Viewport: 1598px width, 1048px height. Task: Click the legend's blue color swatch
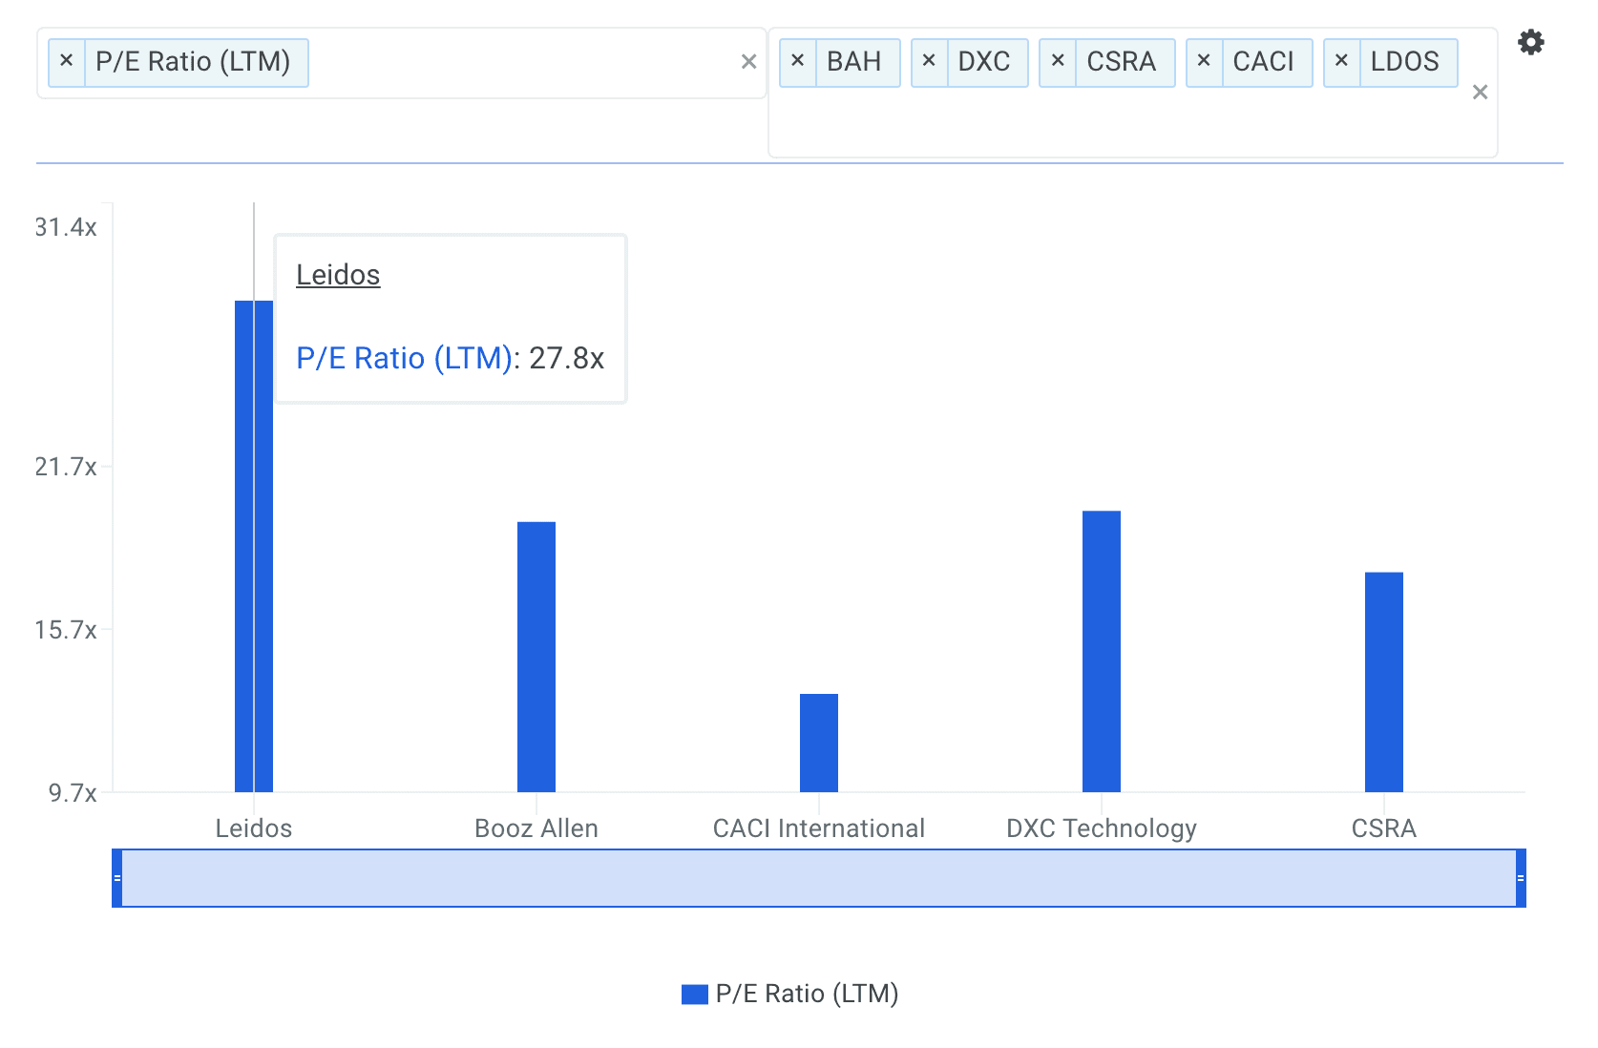coord(694,995)
